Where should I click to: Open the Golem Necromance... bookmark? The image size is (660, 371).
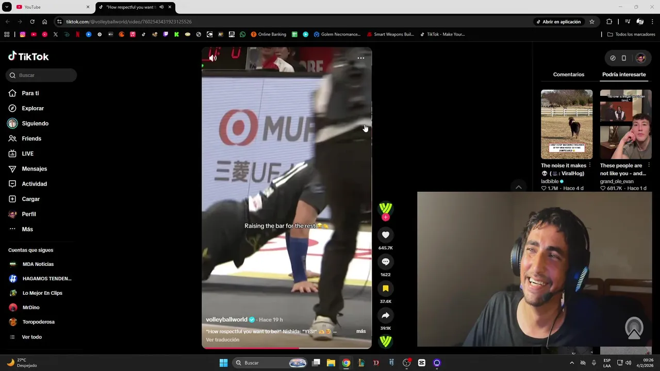coord(337,35)
